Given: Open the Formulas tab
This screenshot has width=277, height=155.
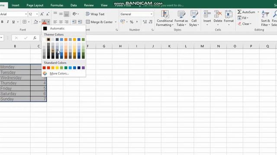Looking at the screenshot, I should pyautogui.click(x=57, y=5).
